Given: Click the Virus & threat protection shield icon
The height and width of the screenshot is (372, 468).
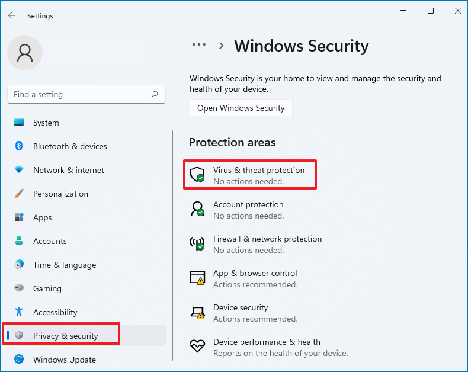Looking at the screenshot, I should 197,175.
